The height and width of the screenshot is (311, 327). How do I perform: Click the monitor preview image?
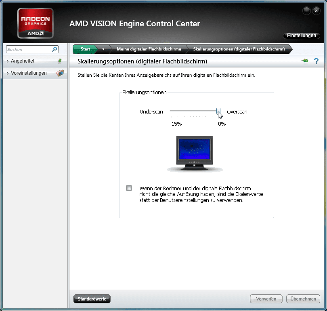point(195,154)
